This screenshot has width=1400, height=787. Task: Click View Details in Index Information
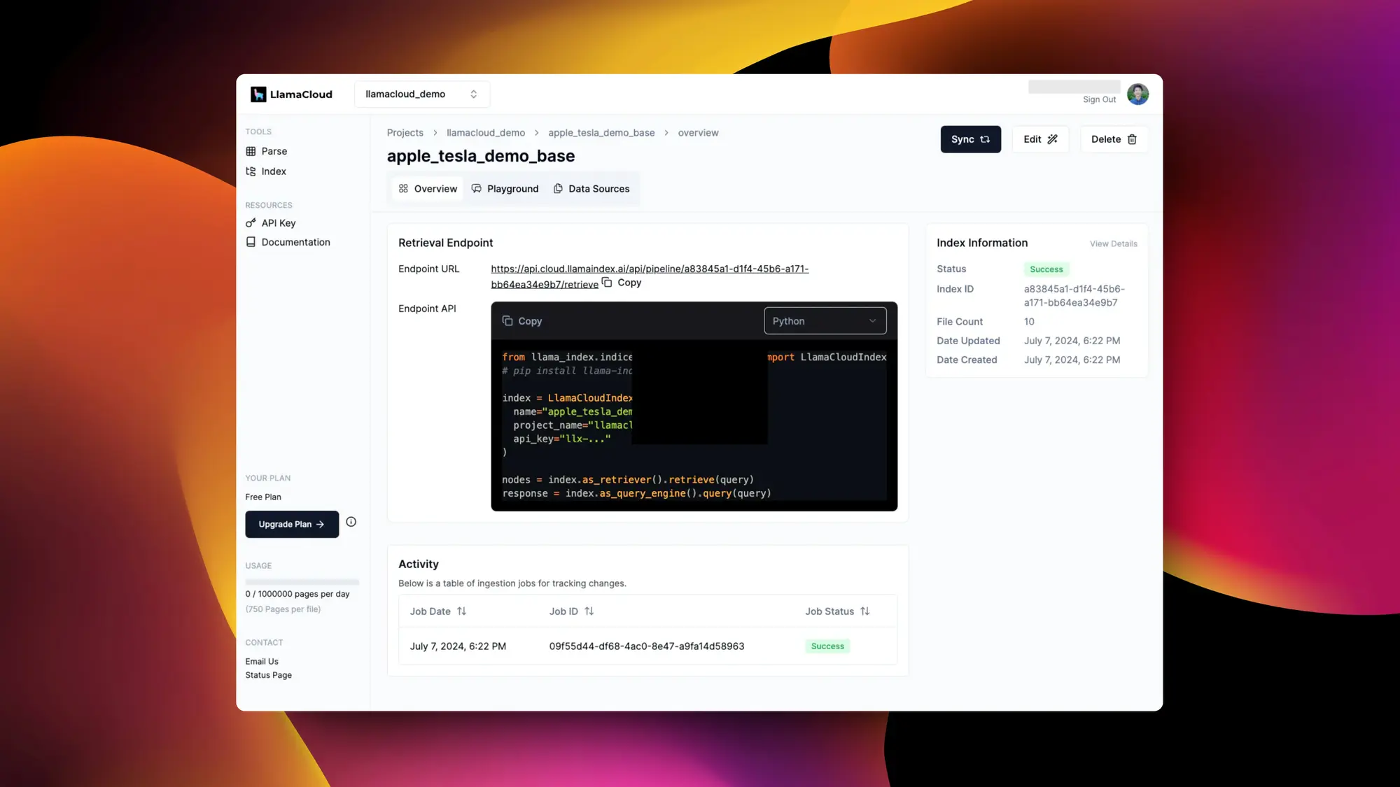pyautogui.click(x=1113, y=244)
